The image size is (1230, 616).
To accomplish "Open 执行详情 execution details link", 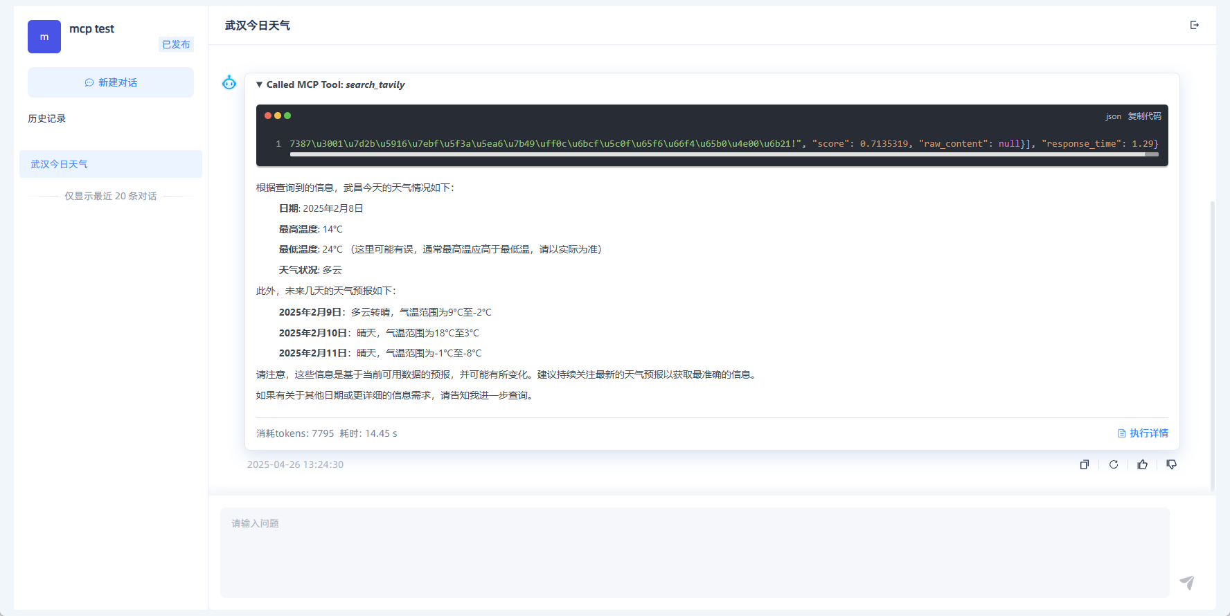I will [x=1143, y=433].
